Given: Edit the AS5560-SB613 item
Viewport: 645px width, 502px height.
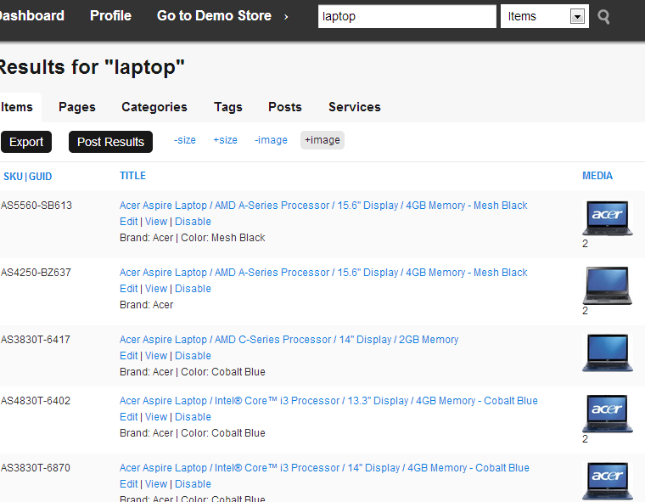Looking at the screenshot, I should [129, 222].
